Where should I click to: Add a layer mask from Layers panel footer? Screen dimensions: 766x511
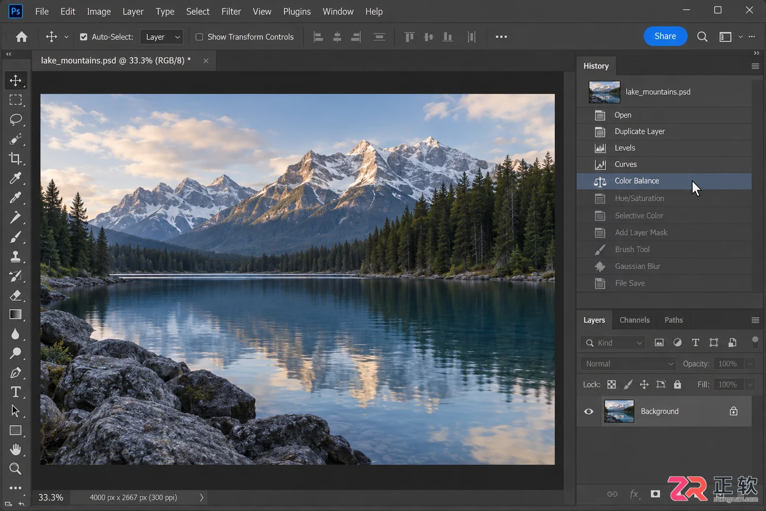655,494
